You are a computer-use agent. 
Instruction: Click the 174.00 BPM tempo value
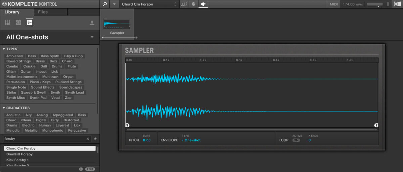pyautogui.click(x=352, y=4)
